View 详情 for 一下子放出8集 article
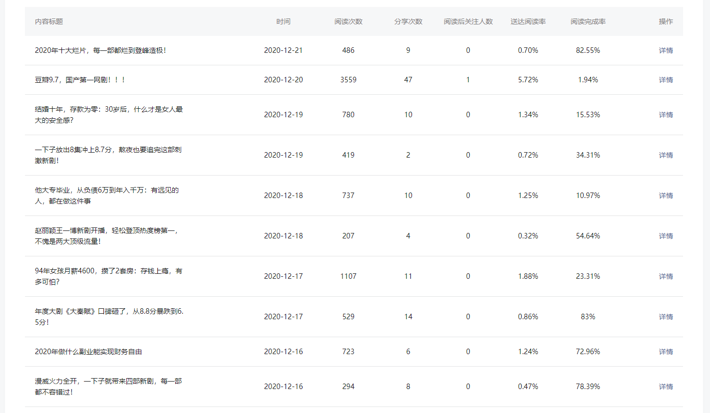The height and width of the screenshot is (413, 710). (x=666, y=155)
